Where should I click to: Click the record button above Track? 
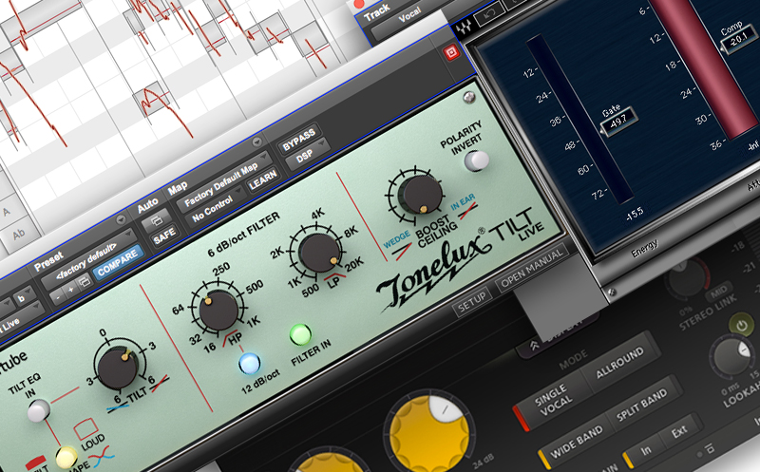click(359, 4)
